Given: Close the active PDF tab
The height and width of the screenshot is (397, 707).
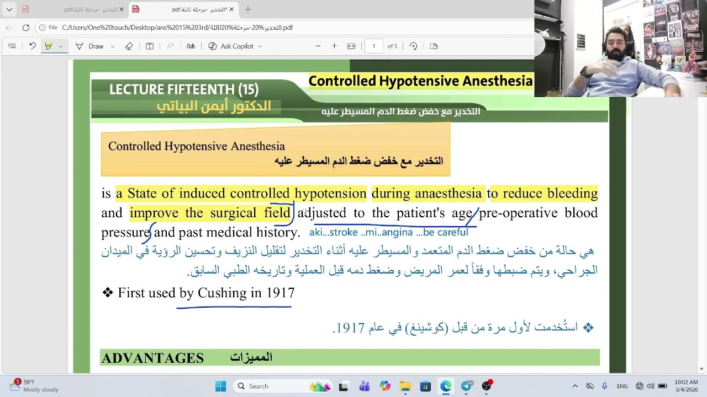Looking at the screenshot, I should coord(231,9).
